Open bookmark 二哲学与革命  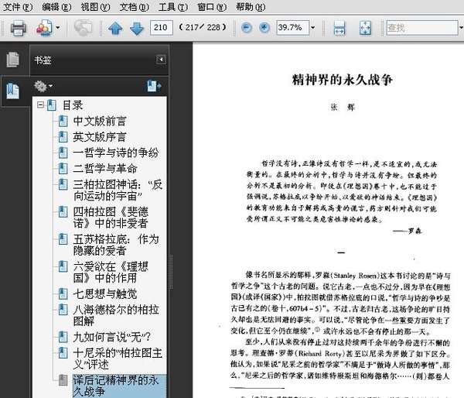[105, 168]
